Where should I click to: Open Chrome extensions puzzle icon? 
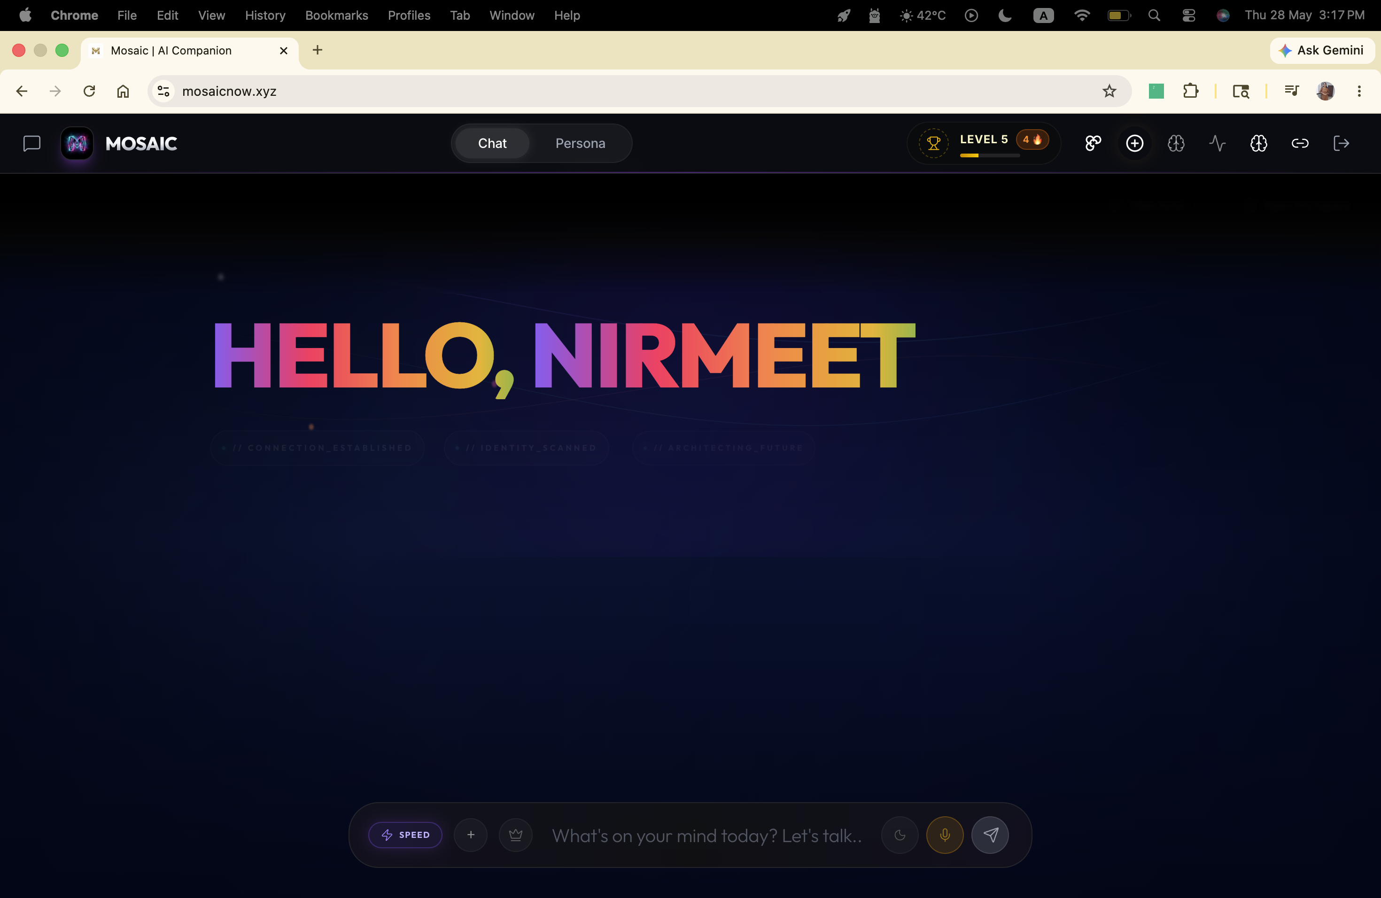point(1190,91)
